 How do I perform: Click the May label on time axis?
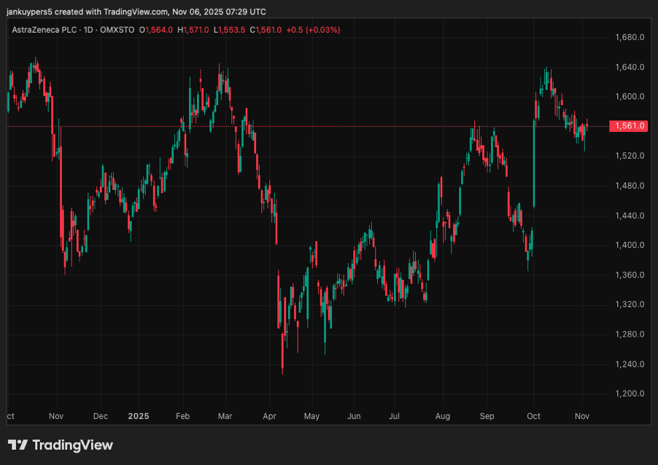pyautogui.click(x=311, y=416)
